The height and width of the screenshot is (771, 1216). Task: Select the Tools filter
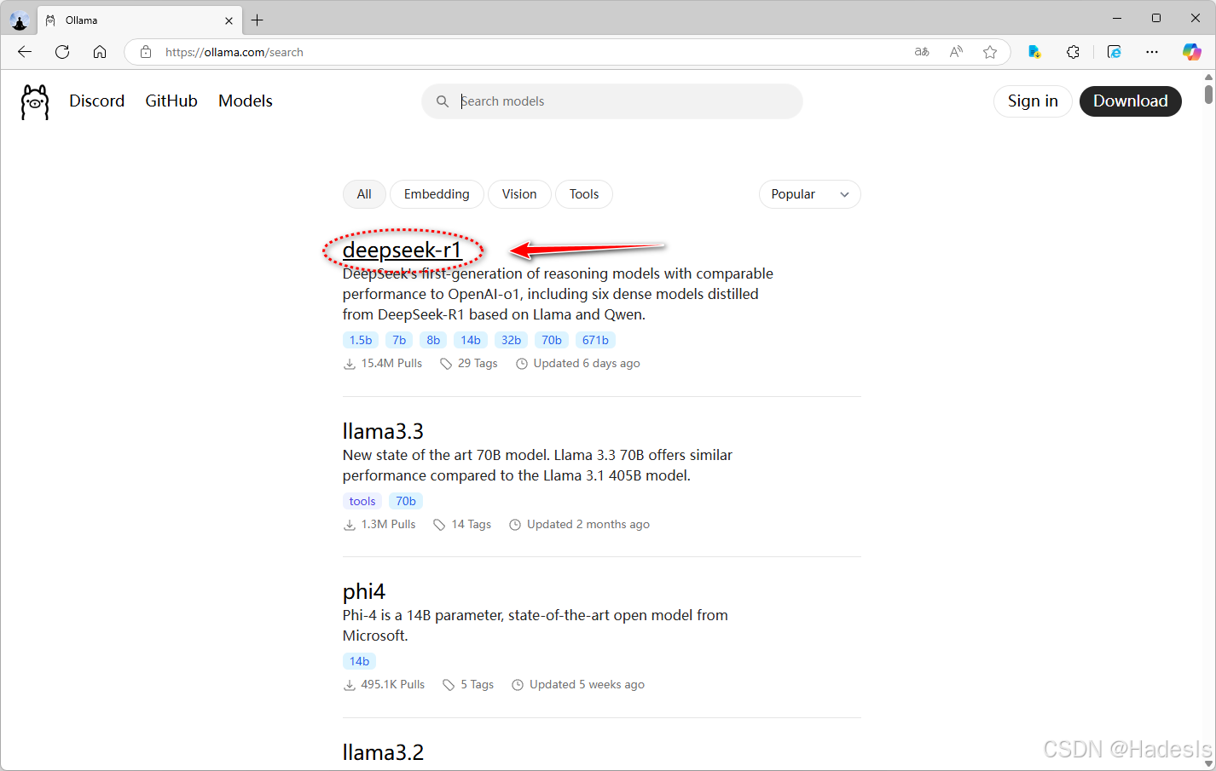coord(584,194)
